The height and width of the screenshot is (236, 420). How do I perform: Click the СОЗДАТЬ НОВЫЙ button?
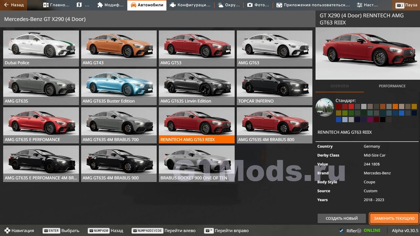click(342, 218)
